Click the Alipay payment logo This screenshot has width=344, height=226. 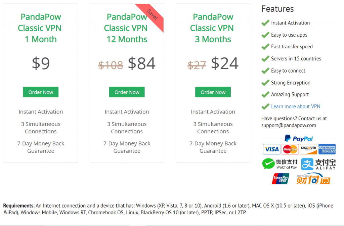click(318, 165)
